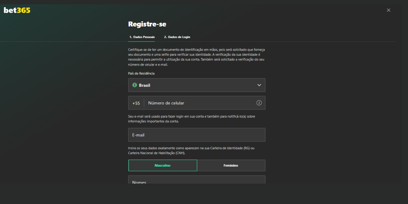Focus the E-mail input field
The height and width of the screenshot is (204, 408).
pos(197,135)
